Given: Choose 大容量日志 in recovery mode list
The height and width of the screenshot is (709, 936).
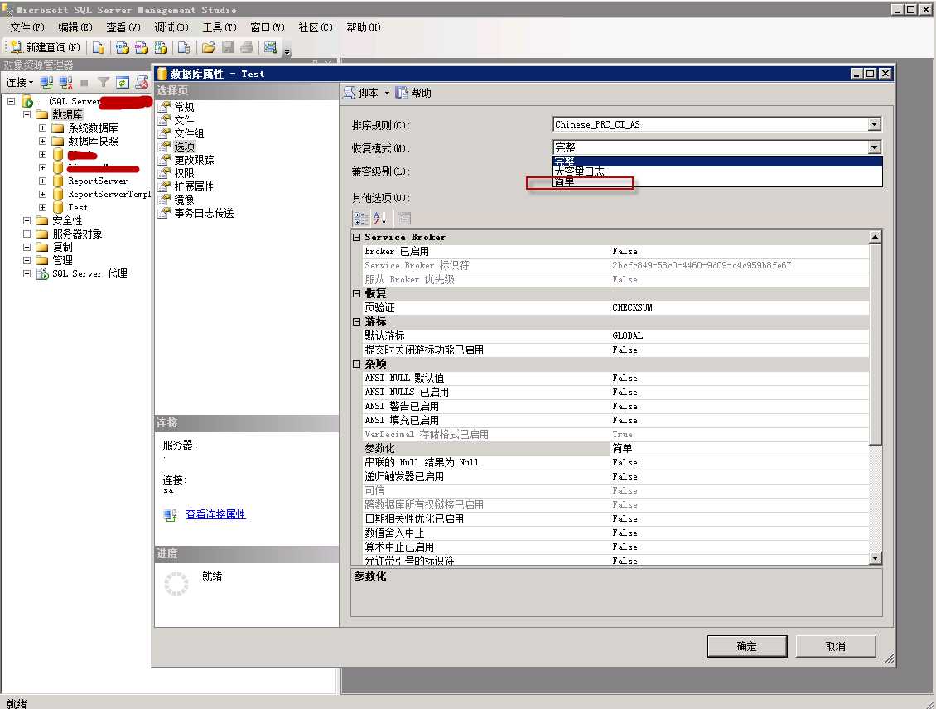Looking at the screenshot, I should (717, 171).
